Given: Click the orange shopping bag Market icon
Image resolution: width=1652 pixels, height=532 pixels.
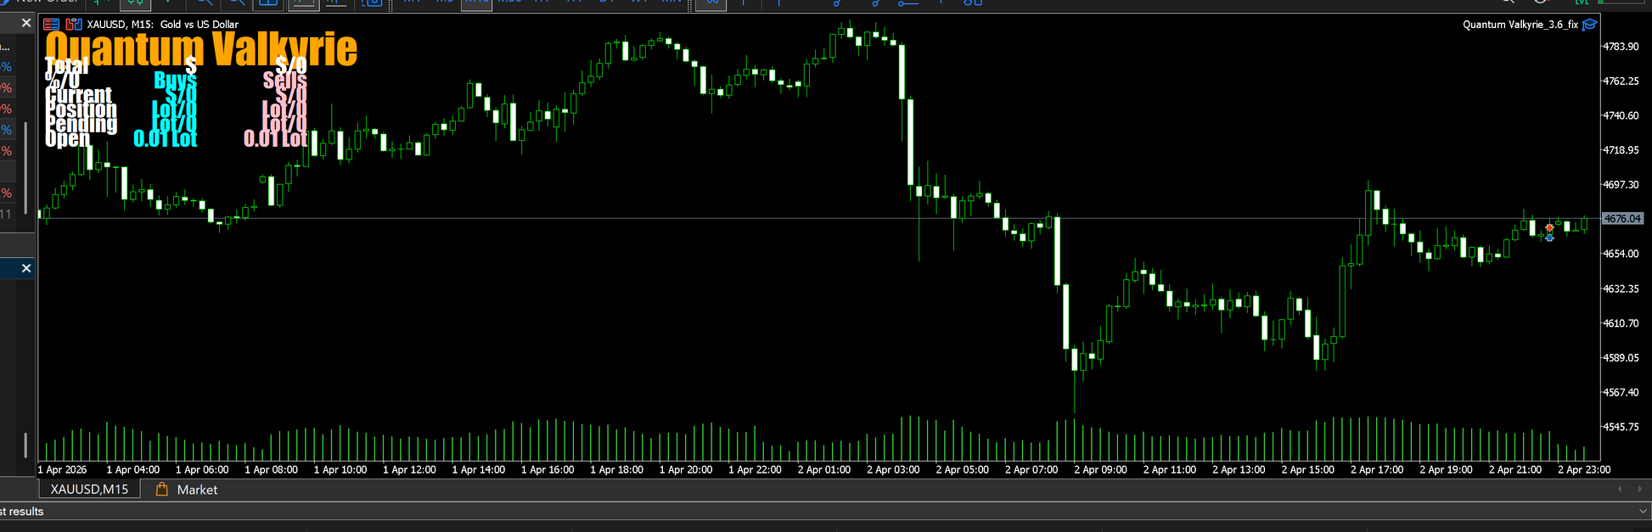Looking at the screenshot, I should pyautogui.click(x=161, y=490).
